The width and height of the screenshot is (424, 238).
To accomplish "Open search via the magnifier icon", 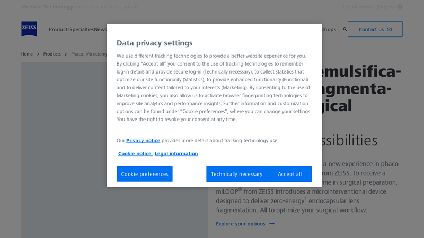I will (345, 29).
